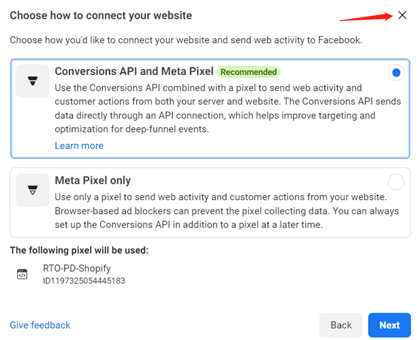Click the Meta Pixel only icon
Image resolution: width=418 pixels, height=340 pixels.
pos(33,190)
